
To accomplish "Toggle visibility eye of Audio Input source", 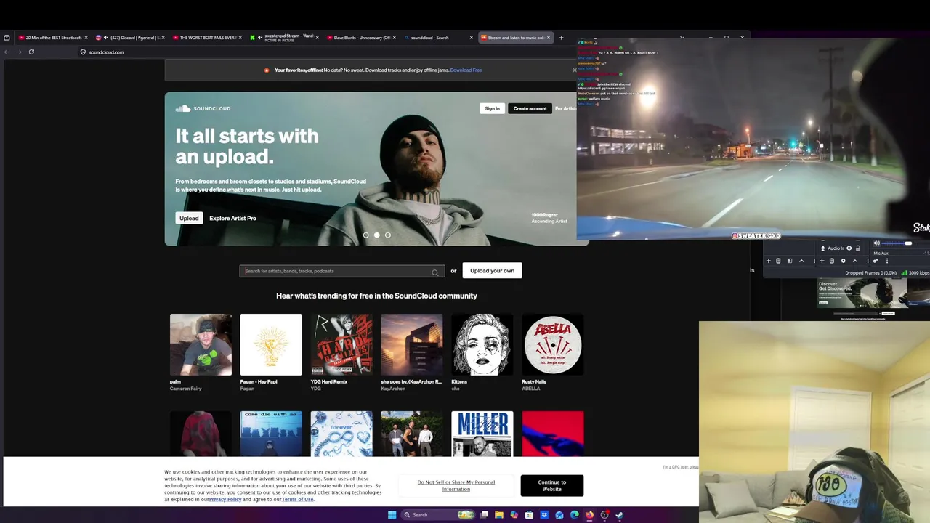I will tap(849, 248).
